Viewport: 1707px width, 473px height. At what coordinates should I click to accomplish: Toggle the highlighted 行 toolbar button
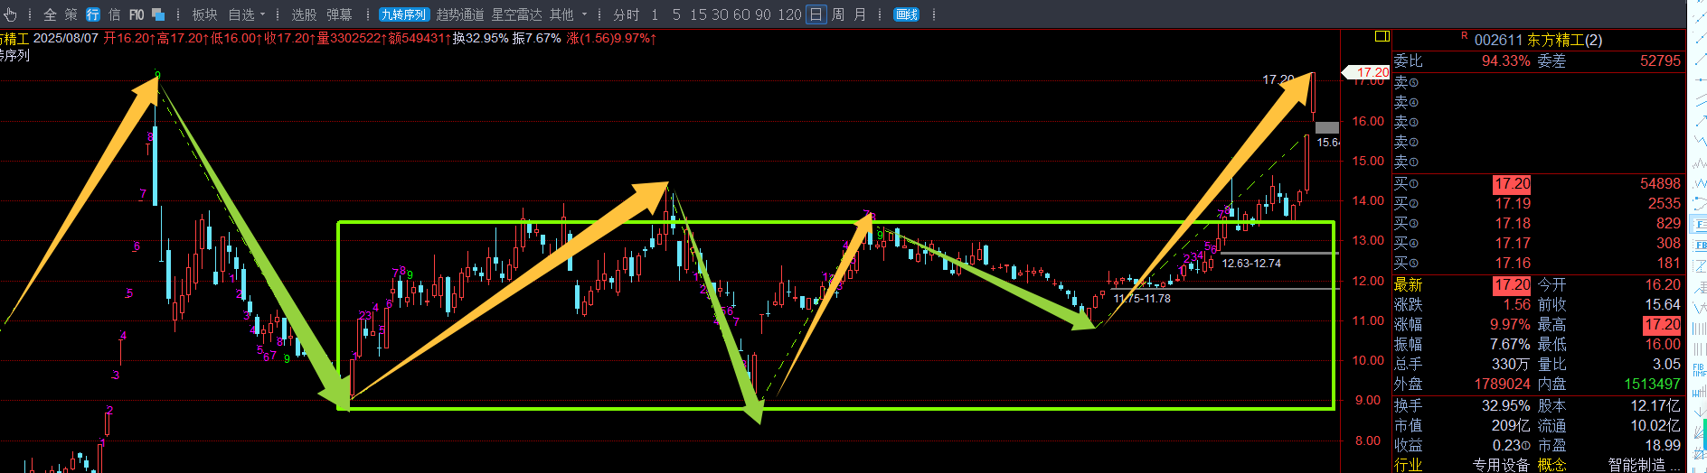pos(93,14)
